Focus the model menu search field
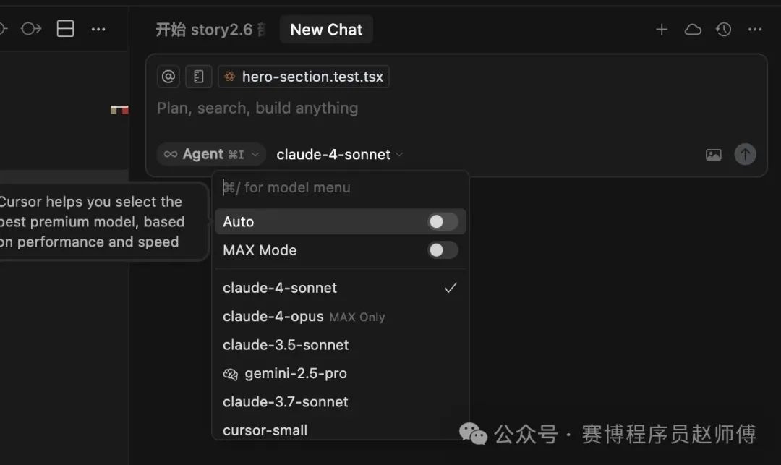Viewport: 781px width, 465px height. (x=341, y=187)
